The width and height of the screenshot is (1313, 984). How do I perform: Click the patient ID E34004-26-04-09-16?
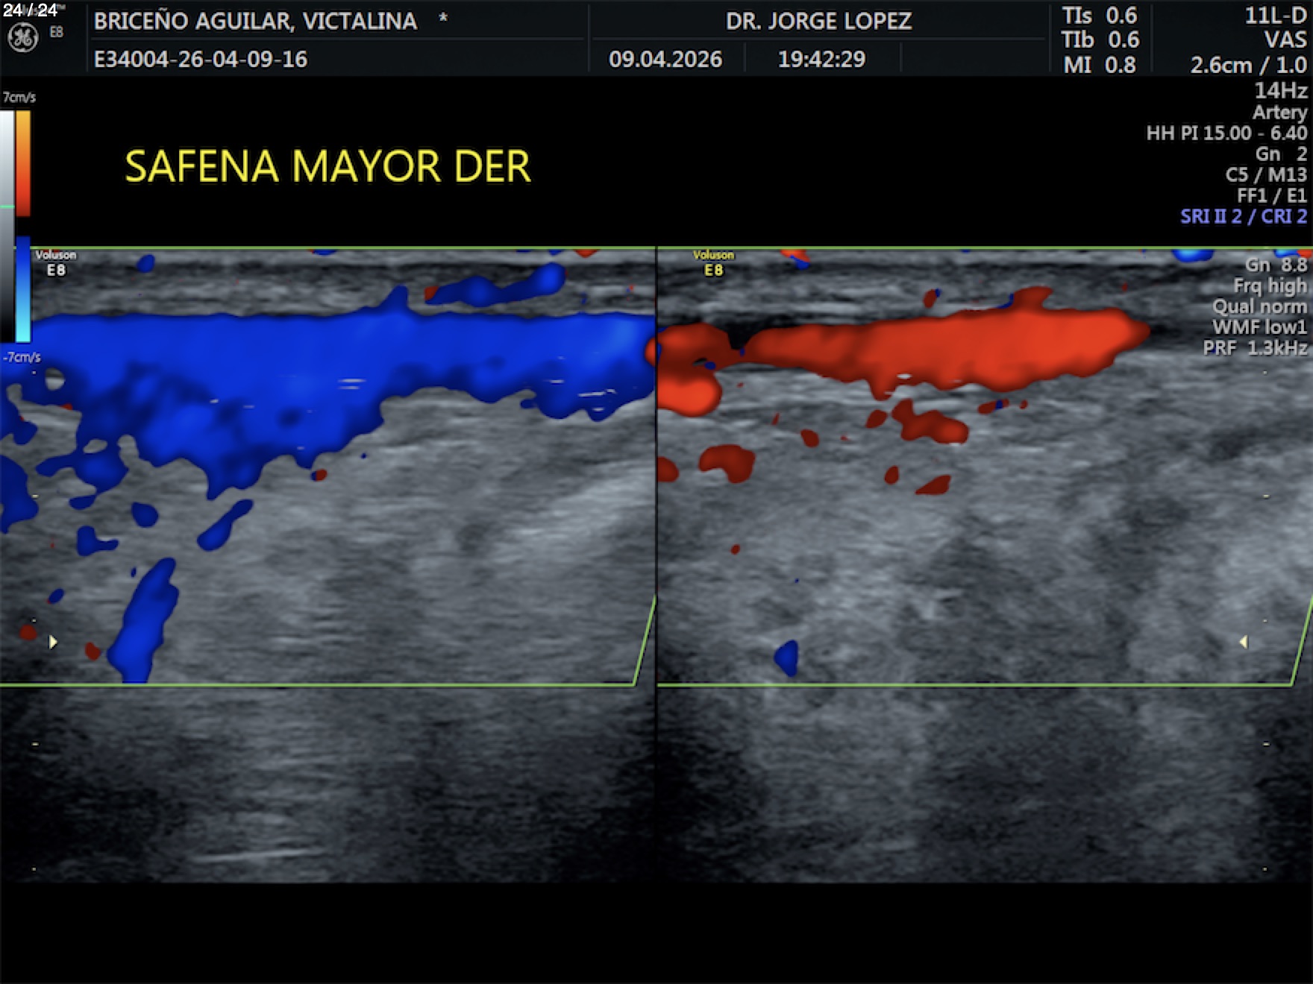(x=201, y=59)
